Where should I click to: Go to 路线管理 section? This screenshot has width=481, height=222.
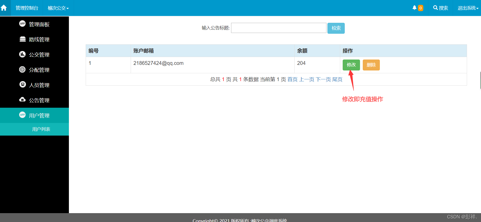point(34,40)
